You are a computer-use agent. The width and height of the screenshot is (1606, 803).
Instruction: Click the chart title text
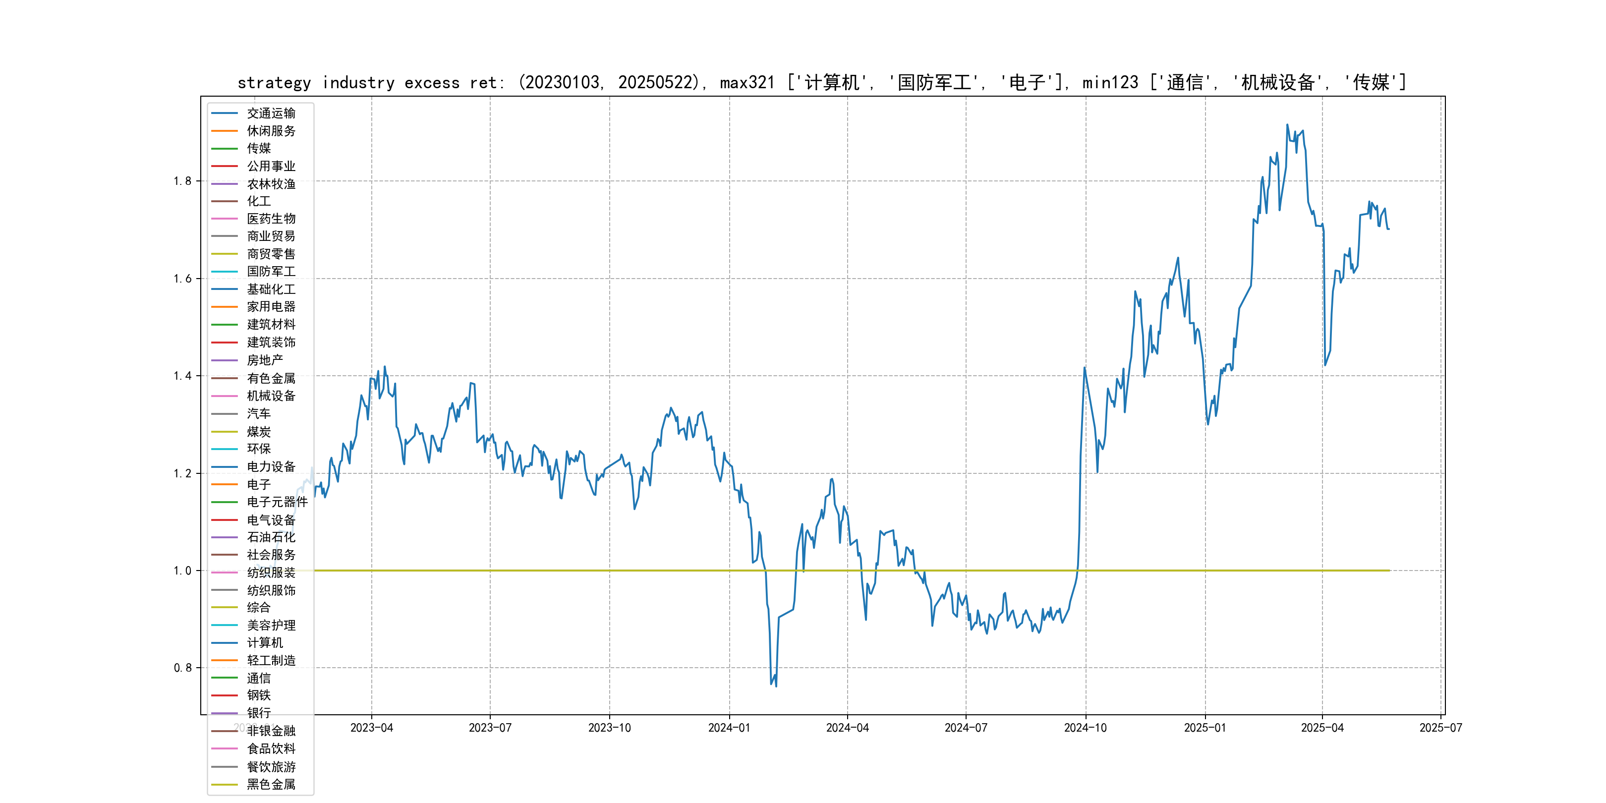click(822, 82)
